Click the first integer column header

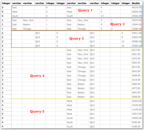point(6,3)
